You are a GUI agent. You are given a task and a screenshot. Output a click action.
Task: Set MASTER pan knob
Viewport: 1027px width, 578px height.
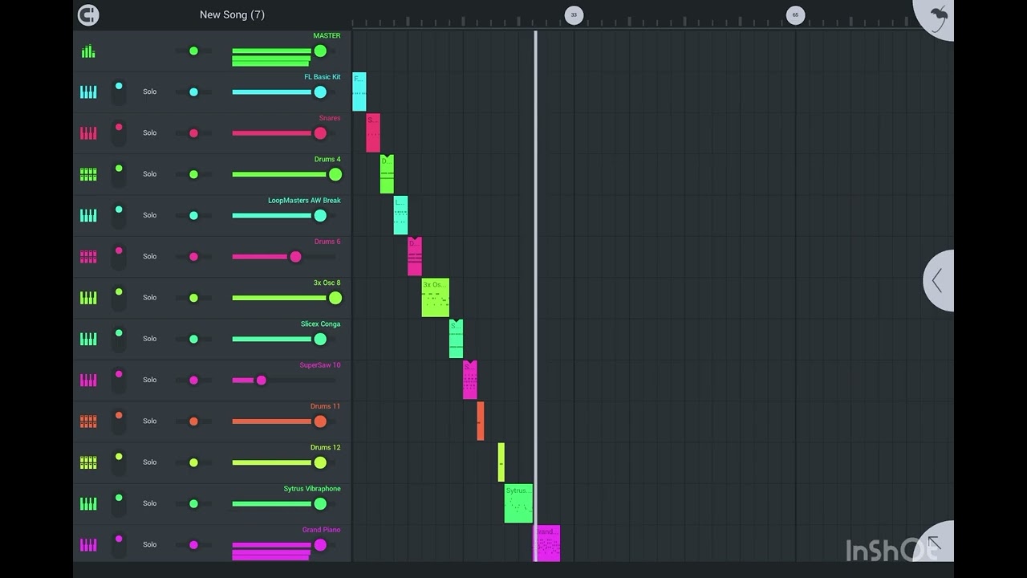tap(193, 51)
